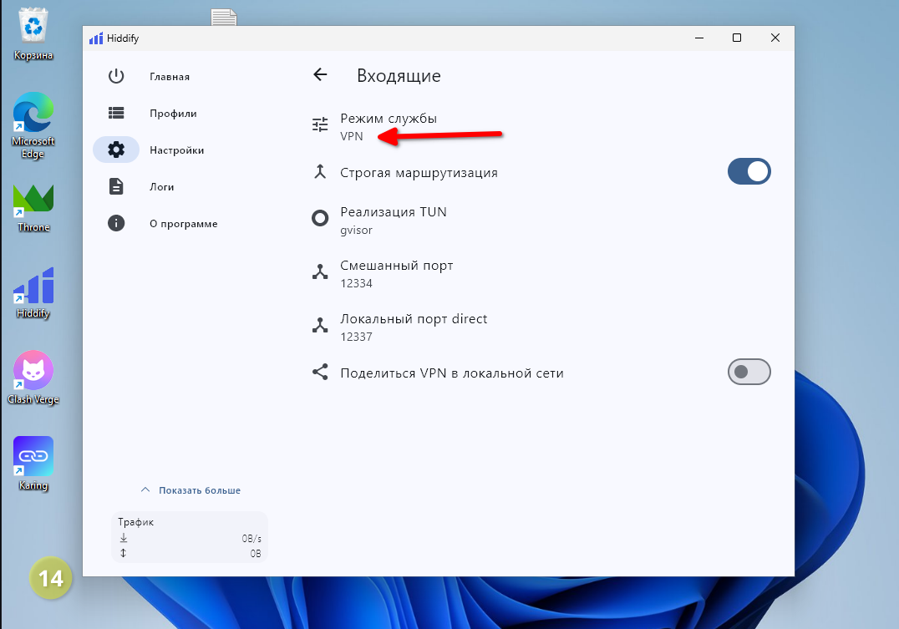The width and height of the screenshot is (899, 629).
Task: Minimize the Hiddify window
Action: coord(699,38)
